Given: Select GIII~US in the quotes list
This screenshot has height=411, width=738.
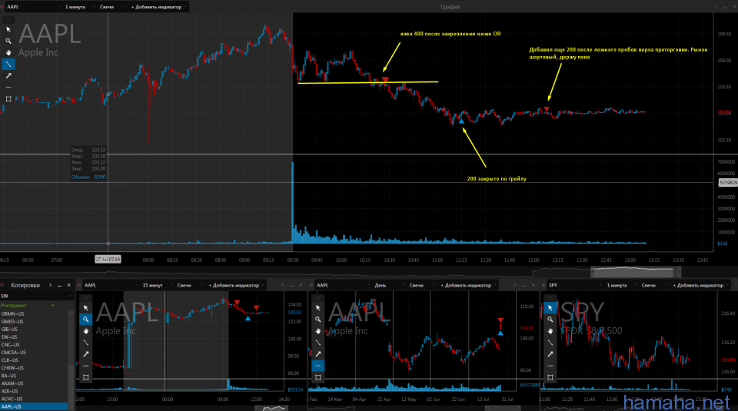Looking at the screenshot, I should tap(34, 329).
